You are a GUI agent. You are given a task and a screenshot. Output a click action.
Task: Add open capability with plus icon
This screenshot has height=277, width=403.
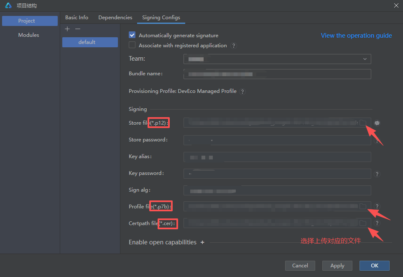202,242
